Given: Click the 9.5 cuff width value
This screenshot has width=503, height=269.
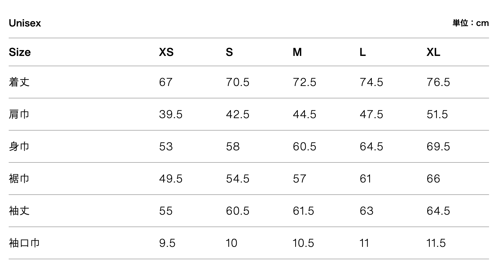Looking at the screenshot, I should [x=167, y=243].
